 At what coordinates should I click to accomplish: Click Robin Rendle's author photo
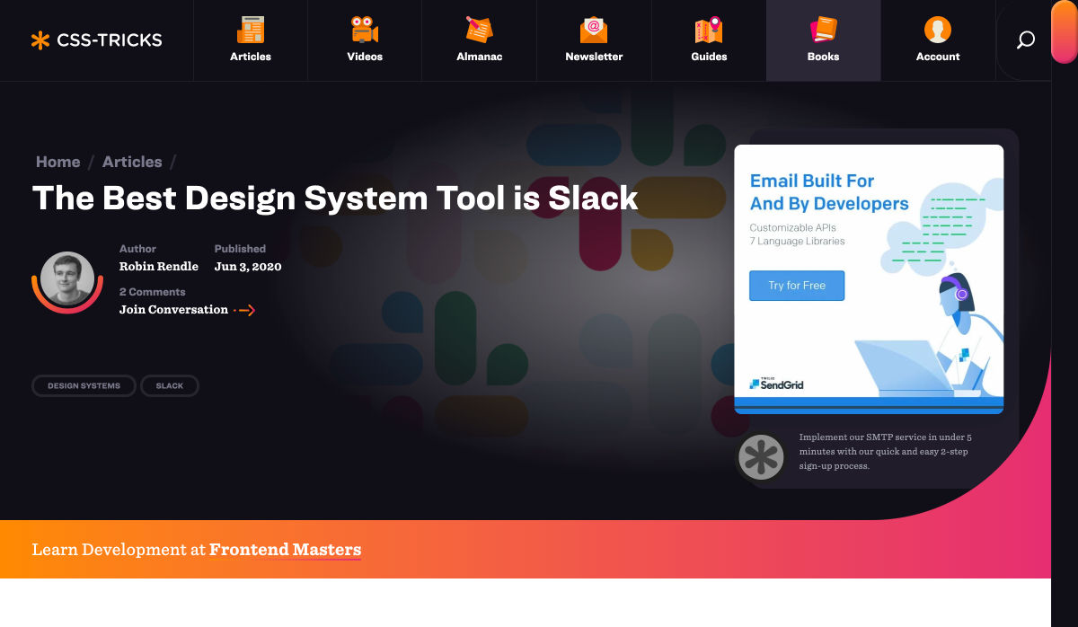[x=67, y=278]
